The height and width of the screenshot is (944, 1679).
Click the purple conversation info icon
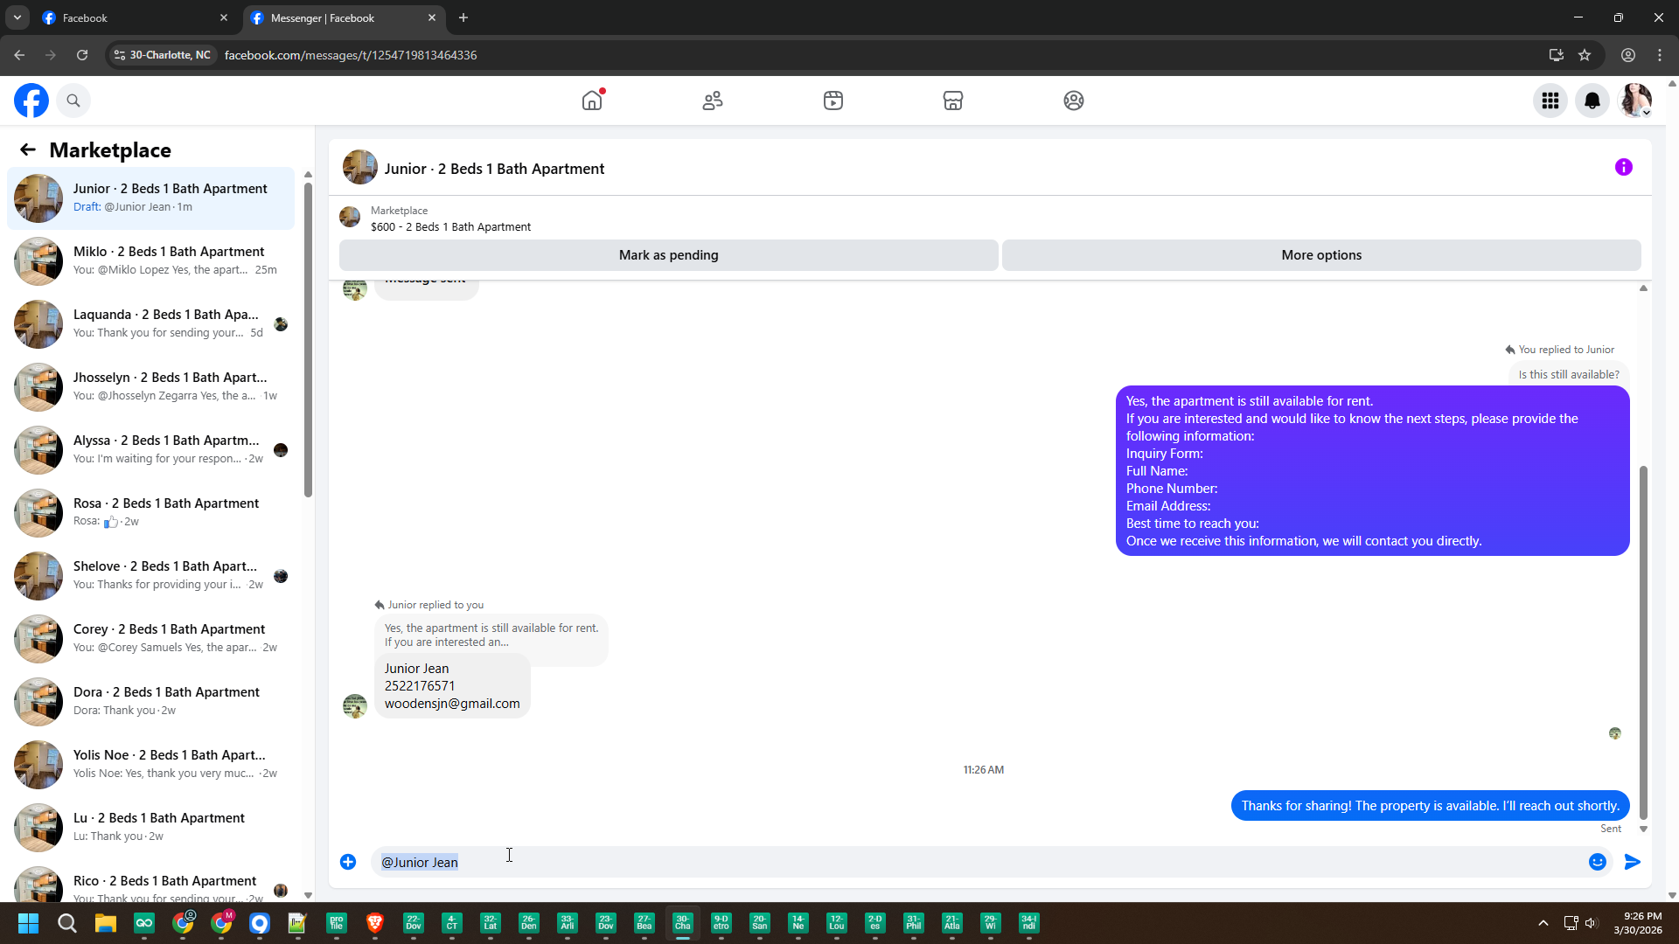1624,167
